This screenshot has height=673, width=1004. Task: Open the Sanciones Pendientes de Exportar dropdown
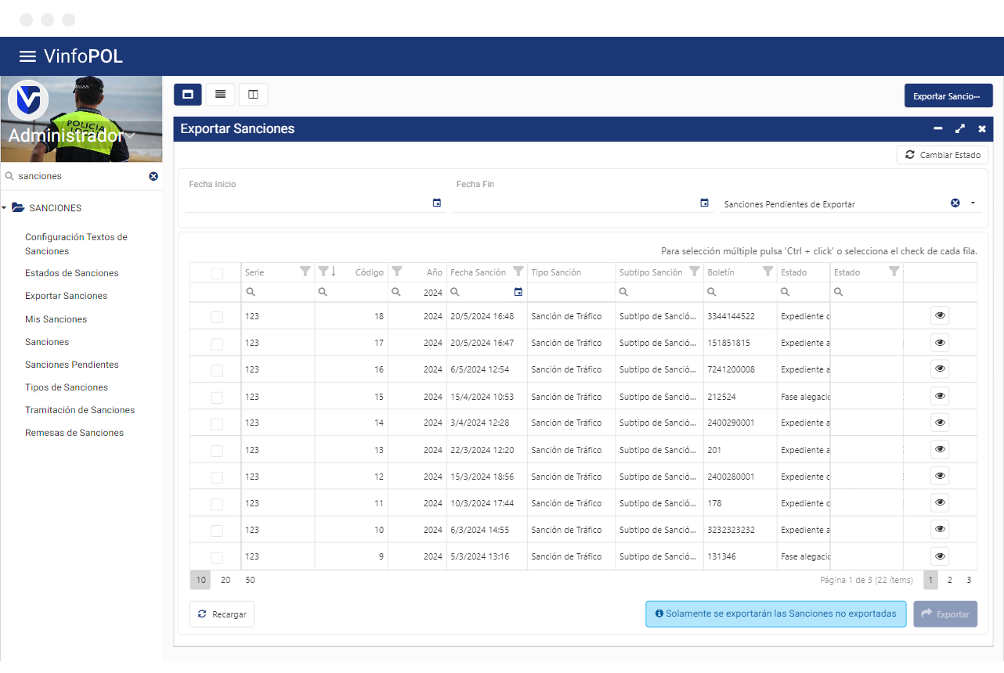click(x=973, y=203)
